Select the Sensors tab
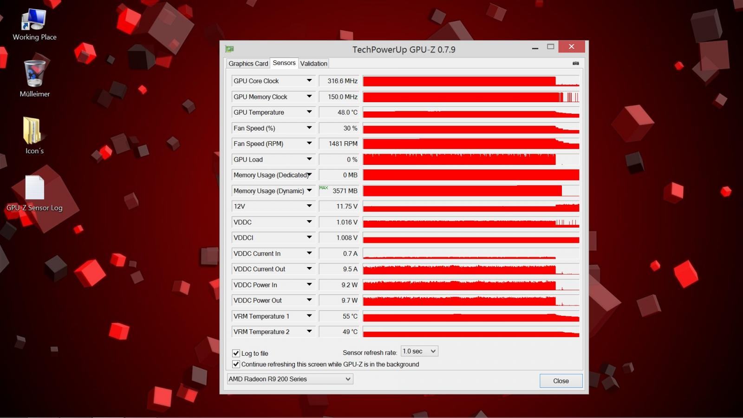This screenshot has width=743, height=418. coord(284,63)
